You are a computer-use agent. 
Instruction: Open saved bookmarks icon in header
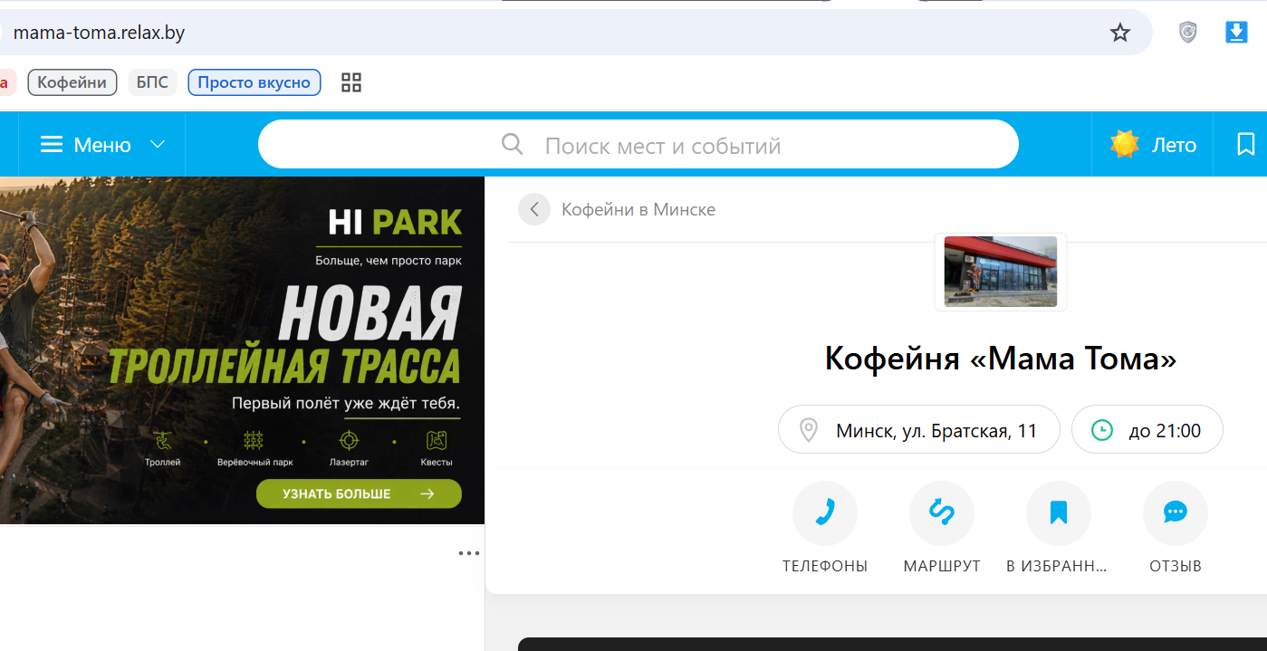[1246, 144]
